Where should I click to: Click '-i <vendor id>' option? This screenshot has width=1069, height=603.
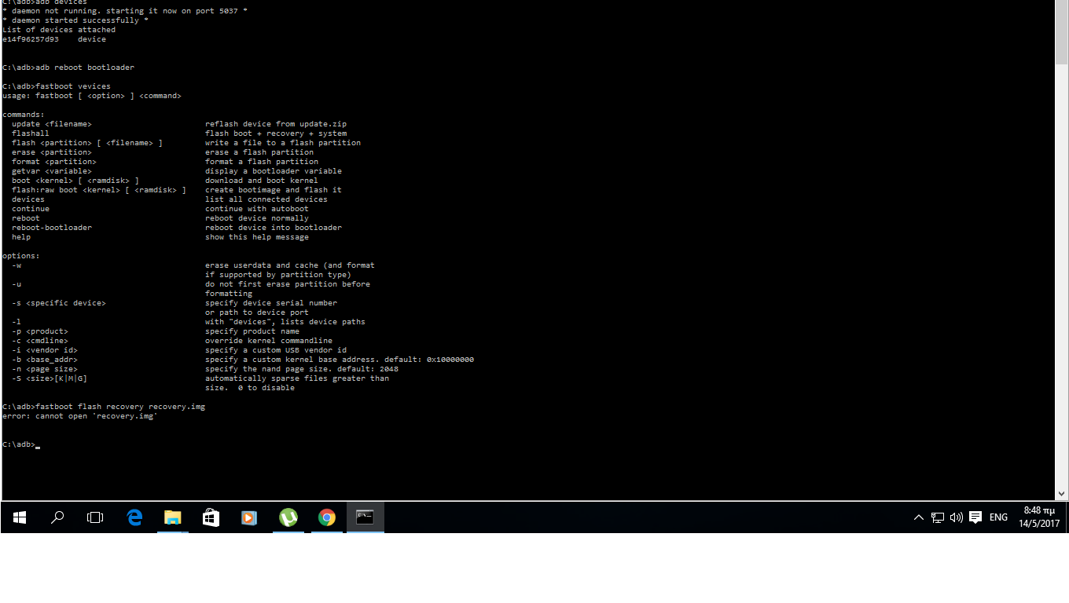(x=45, y=350)
